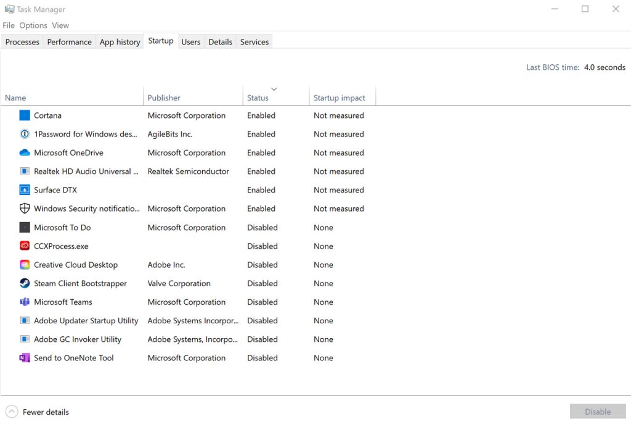The height and width of the screenshot is (427, 631).
Task: Click the 1Password app icon
Action: 25,134
